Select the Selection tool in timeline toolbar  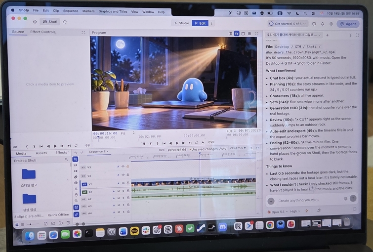76,159
